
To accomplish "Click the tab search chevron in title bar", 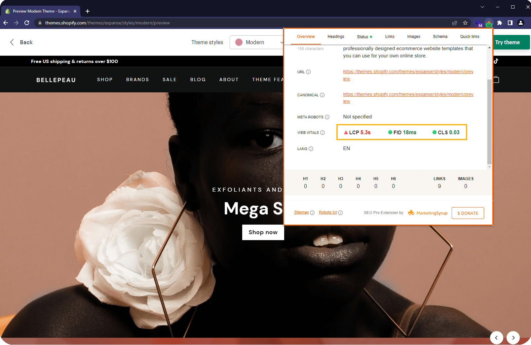I will [482, 7].
